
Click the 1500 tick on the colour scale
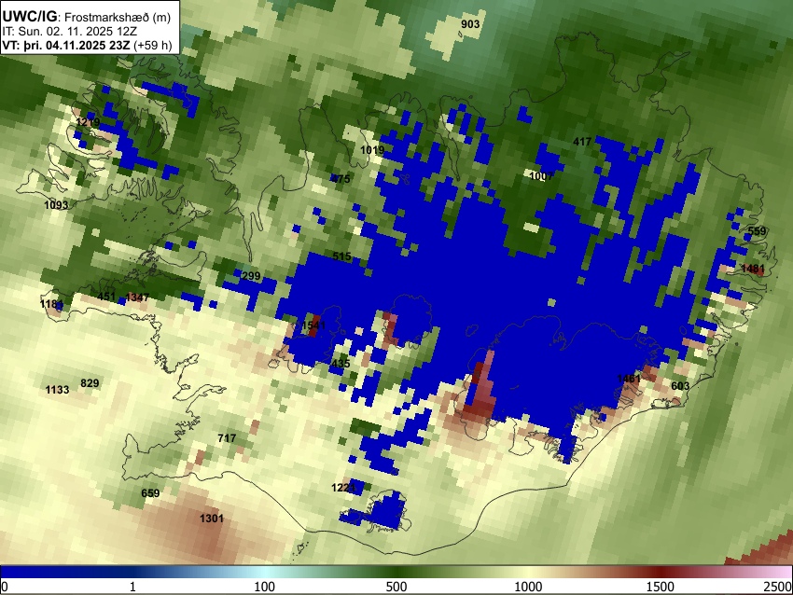661,587
